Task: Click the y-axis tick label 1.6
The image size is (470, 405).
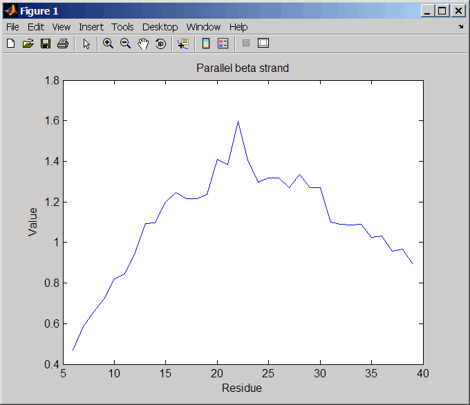Action: coord(52,121)
